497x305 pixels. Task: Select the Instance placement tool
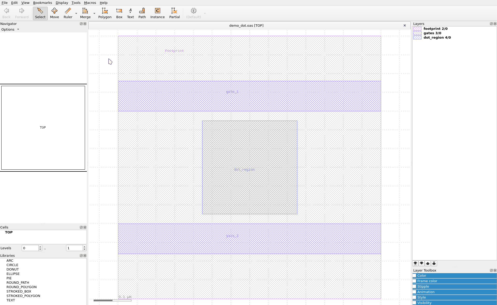coord(157,13)
